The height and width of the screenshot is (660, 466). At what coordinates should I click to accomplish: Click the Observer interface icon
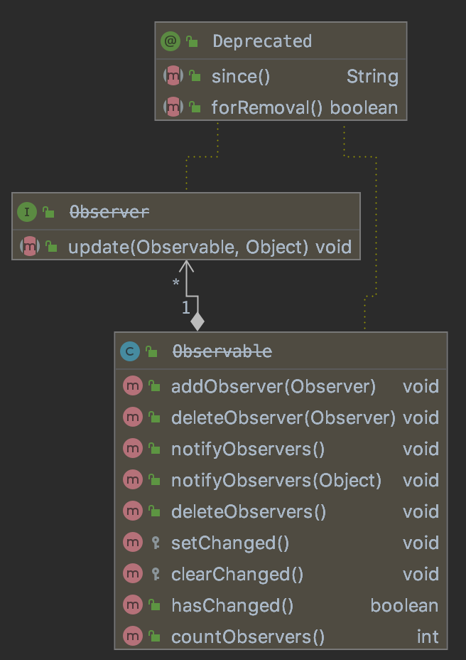tap(27, 212)
